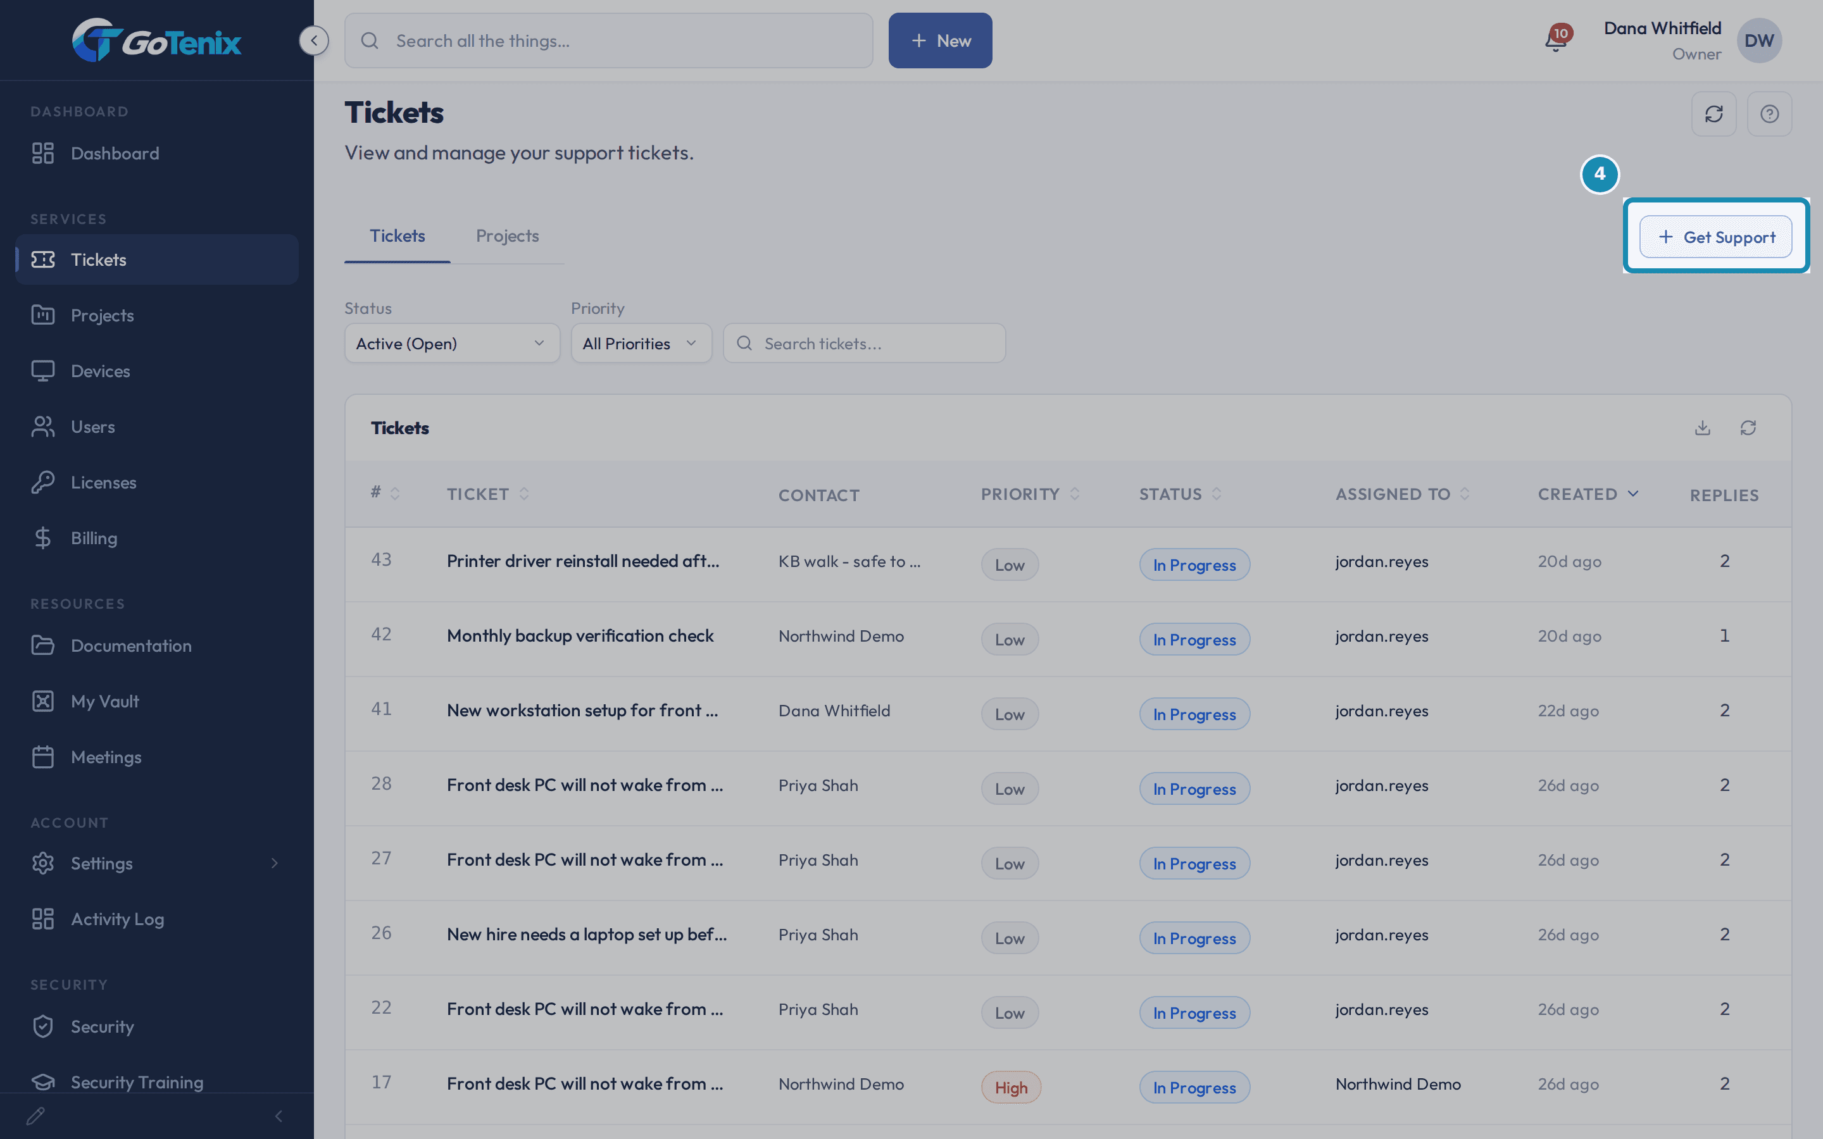The height and width of the screenshot is (1139, 1823).
Task: Click contact KB walk - safe to
Action: coord(849,561)
